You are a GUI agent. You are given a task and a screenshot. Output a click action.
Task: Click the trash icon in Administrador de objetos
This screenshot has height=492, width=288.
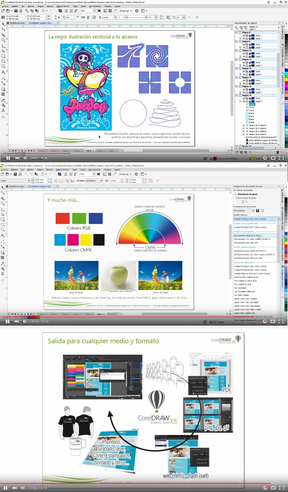(278, 152)
